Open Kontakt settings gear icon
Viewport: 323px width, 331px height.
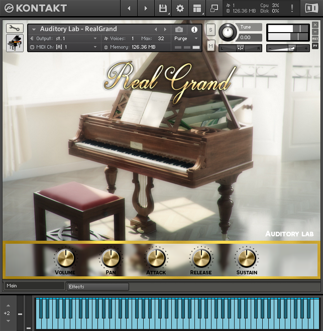(x=179, y=9)
